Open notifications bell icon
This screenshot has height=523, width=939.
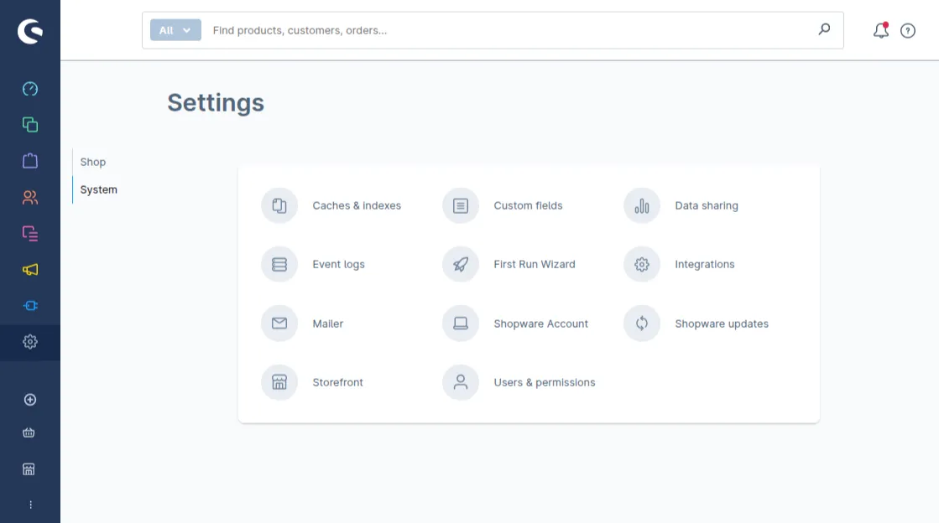click(x=881, y=30)
